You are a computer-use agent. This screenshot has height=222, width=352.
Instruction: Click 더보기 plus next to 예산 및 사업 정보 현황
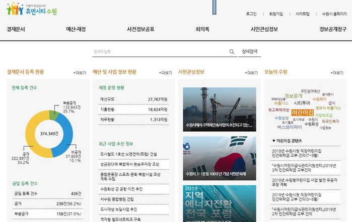[x=165, y=73]
